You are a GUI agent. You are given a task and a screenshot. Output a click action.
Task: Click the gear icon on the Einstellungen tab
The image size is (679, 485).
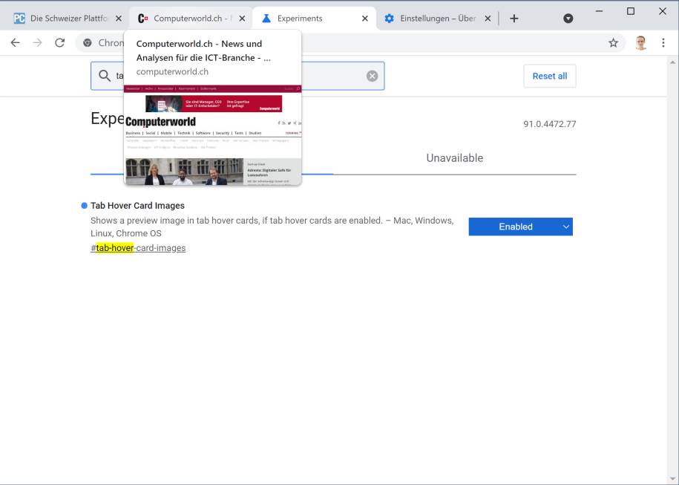pyautogui.click(x=389, y=18)
